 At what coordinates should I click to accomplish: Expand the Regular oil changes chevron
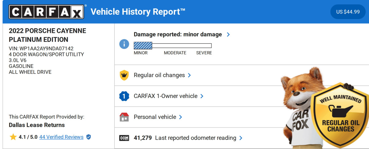[x=189, y=75]
